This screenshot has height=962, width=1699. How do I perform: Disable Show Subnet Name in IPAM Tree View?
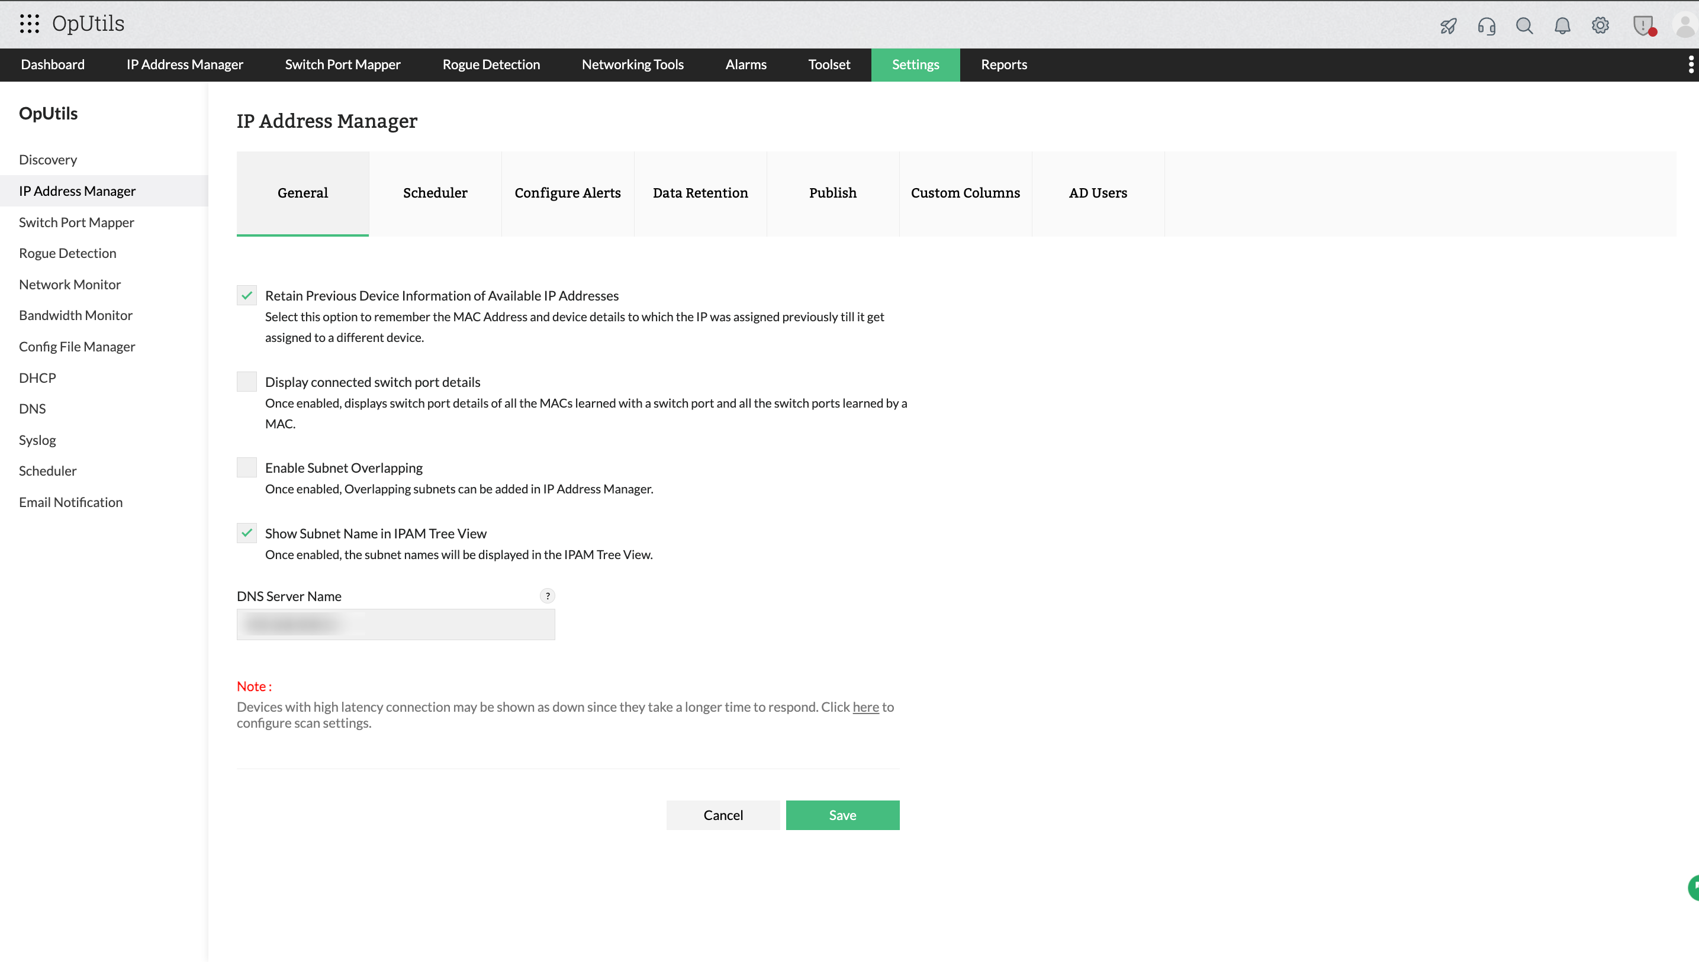pyautogui.click(x=247, y=533)
